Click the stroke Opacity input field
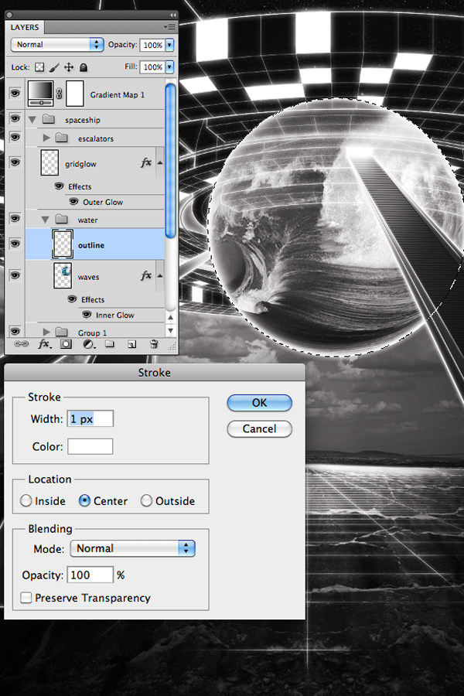Screen dimensions: 464x696 click(90, 575)
